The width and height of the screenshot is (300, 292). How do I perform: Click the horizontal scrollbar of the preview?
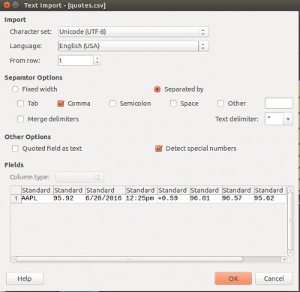(130, 259)
